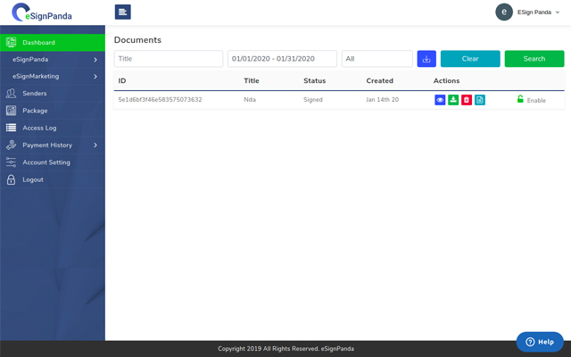Viewport: 571px width, 357px height.
Task: Click the Title column header
Action: click(x=252, y=81)
